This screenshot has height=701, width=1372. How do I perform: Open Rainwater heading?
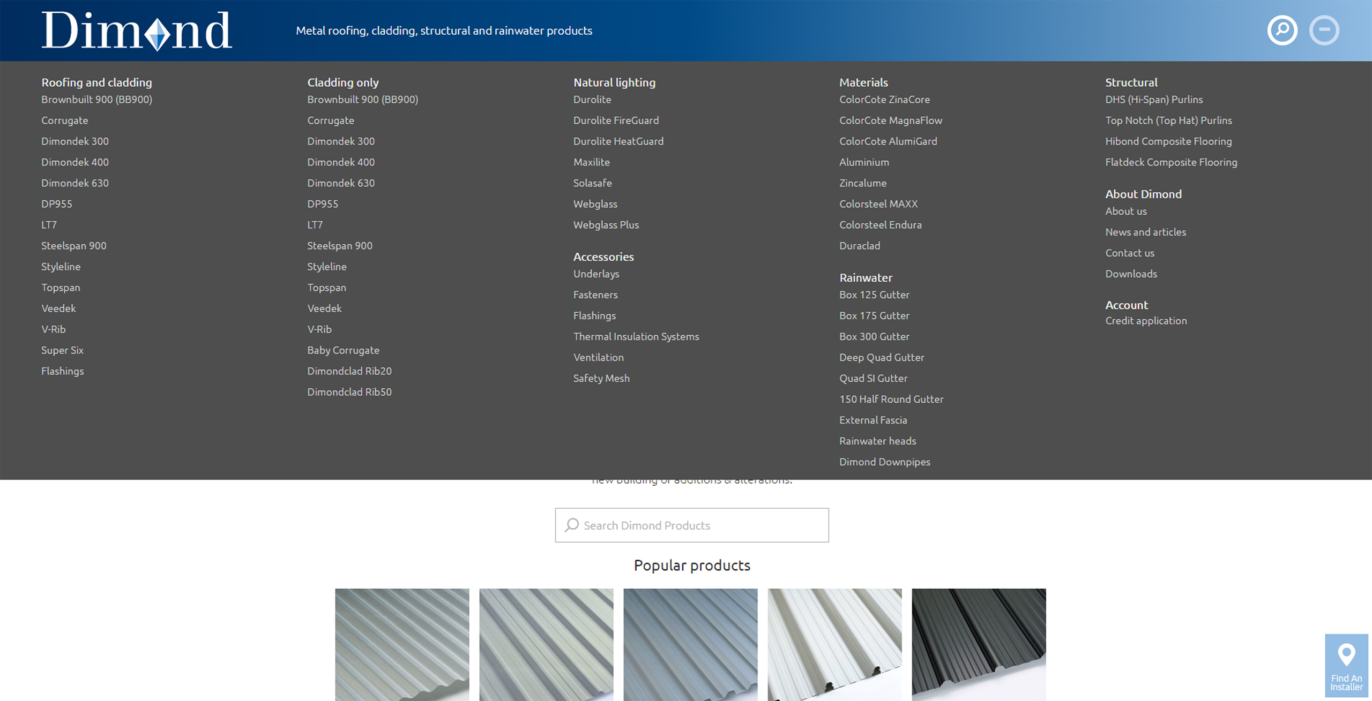tap(866, 277)
